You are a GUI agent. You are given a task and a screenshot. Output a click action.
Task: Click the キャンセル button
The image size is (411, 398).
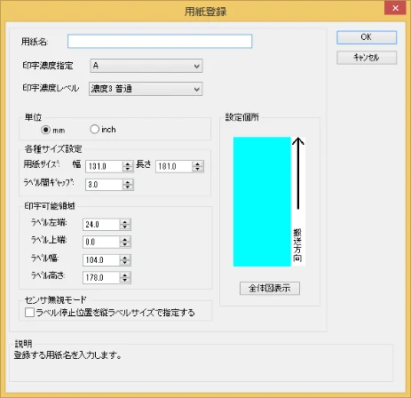(x=367, y=58)
